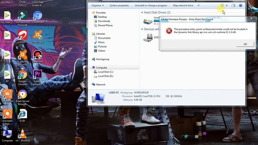258x145 pixels.
Task: Close the Adobe Premiere Pro.exe error dialog
Action: coord(252,19)
